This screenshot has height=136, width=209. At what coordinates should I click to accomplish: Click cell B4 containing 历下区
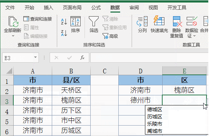(71, 110)
